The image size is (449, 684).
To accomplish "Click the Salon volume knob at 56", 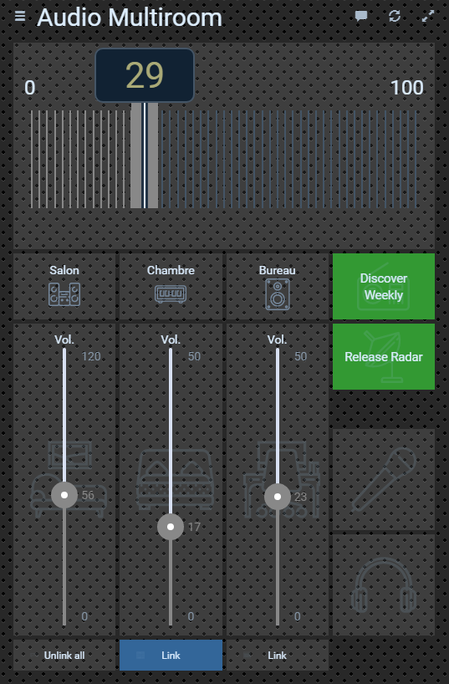I will coord(64,495).
